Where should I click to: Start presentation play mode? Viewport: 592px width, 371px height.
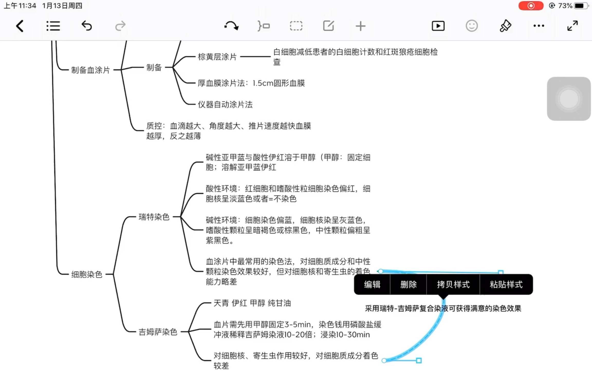pos(438,26)
